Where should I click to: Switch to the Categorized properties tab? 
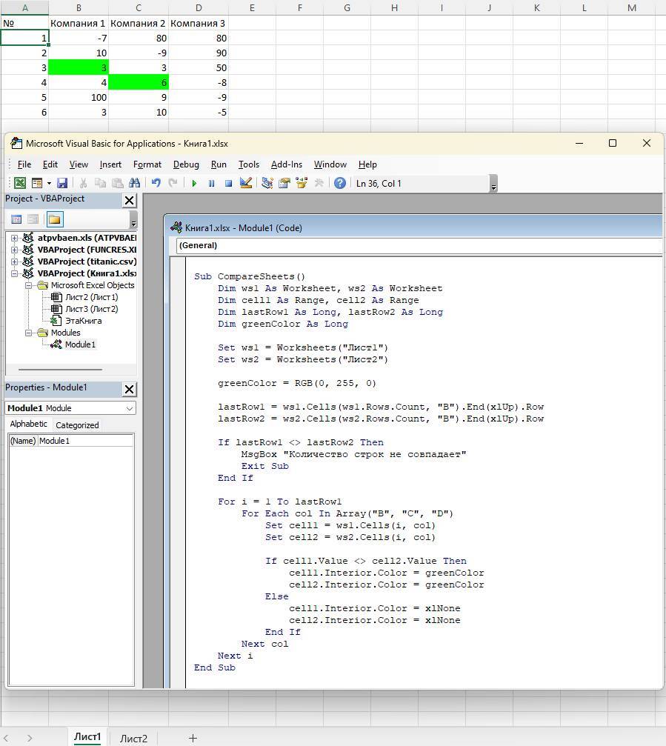pos(77,425)
